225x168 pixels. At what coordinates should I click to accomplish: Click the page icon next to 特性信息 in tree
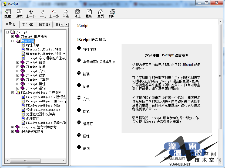pos(23,45)
